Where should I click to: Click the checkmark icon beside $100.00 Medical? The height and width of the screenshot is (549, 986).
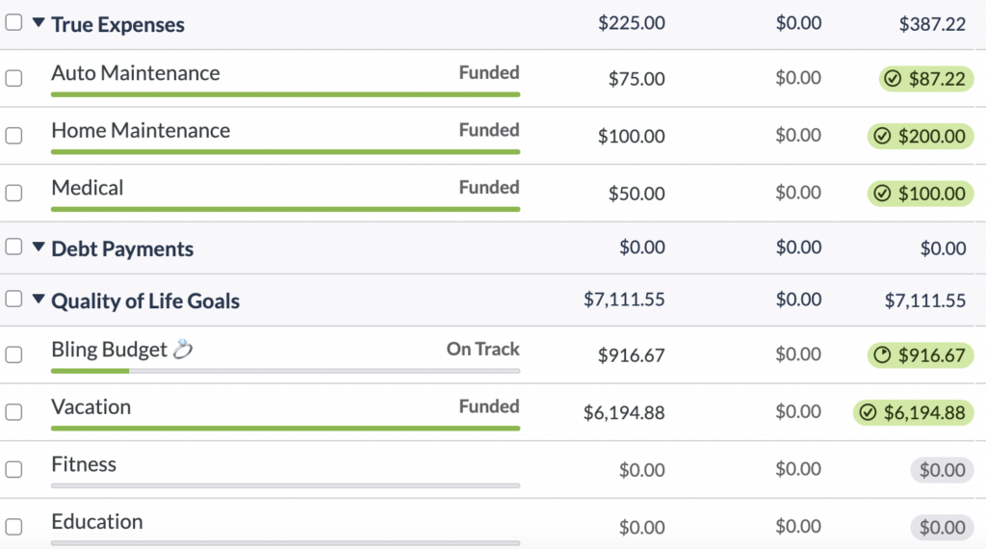click(x=882, y=193)
